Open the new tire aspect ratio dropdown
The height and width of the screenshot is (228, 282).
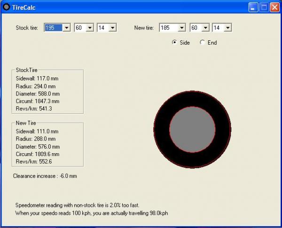point(205,28)
